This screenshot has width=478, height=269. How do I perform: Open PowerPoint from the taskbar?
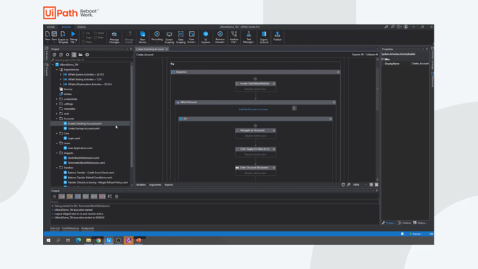(139, 241)
